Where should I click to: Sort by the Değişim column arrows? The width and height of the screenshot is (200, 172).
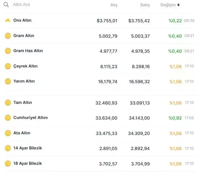[x=179, y=5]
